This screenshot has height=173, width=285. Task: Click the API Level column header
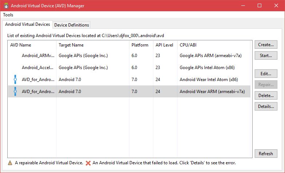click(x=165, y=45)
